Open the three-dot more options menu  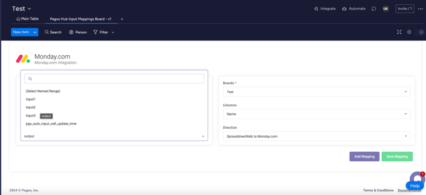[x=420, y=9]
